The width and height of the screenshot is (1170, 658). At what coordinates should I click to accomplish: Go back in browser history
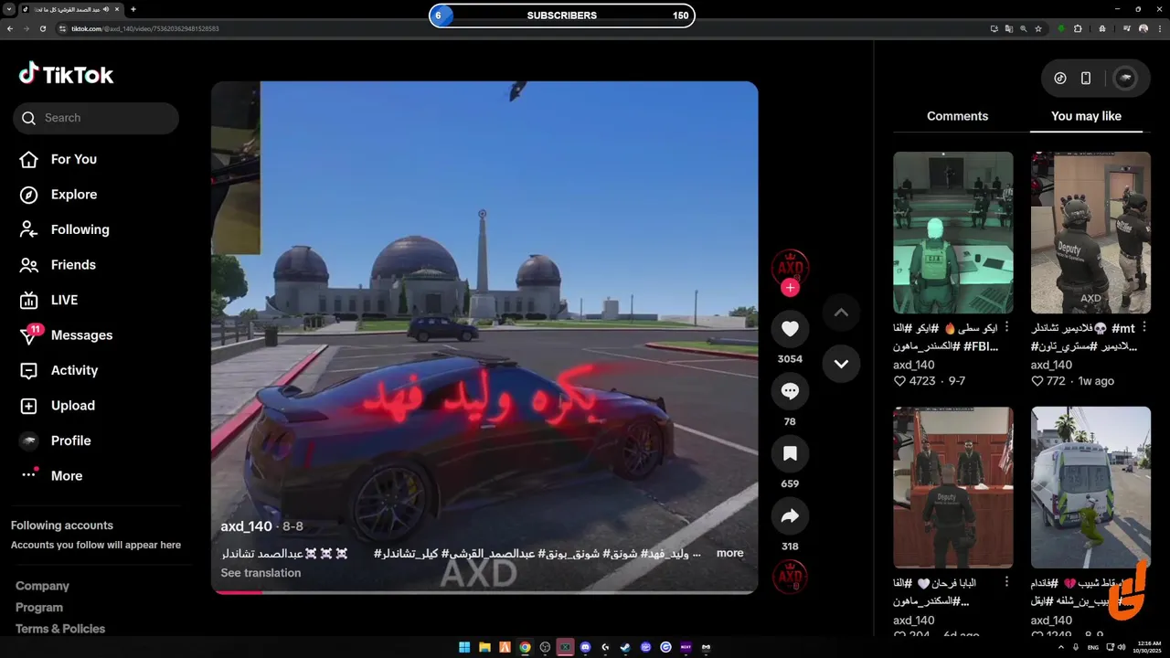pyautogui.click(x=10, y=28)
